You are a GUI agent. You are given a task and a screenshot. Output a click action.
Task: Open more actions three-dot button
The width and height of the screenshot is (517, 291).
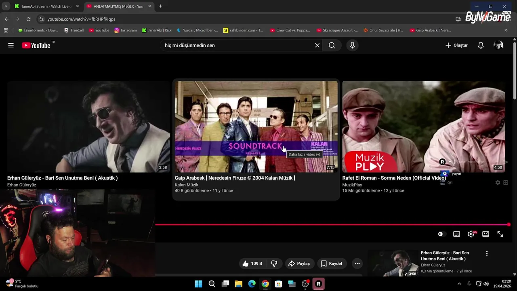[x=357, y=264]
